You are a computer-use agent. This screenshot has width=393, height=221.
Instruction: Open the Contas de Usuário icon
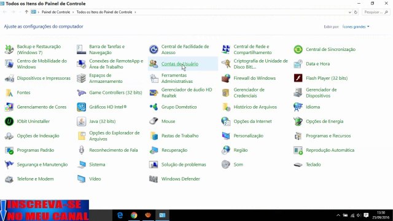point(154,64)
